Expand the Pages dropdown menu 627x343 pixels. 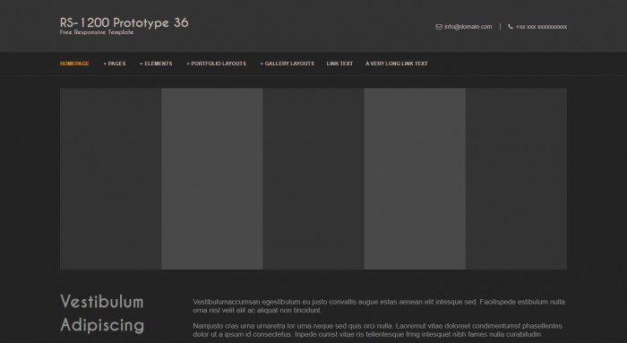(x=115, y=64)
